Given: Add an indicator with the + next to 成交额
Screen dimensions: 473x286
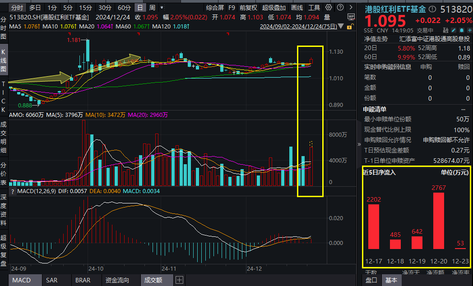Looking at the screenshot, I should click(179, 280).
